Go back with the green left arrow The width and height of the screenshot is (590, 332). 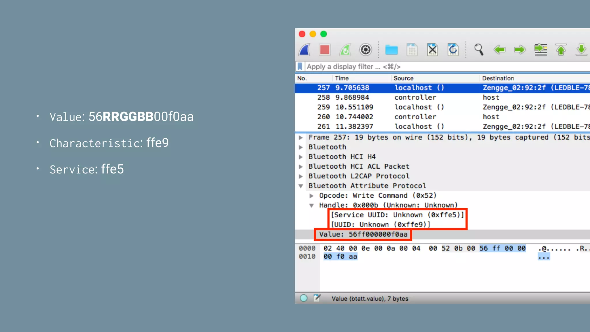point(499,50)
